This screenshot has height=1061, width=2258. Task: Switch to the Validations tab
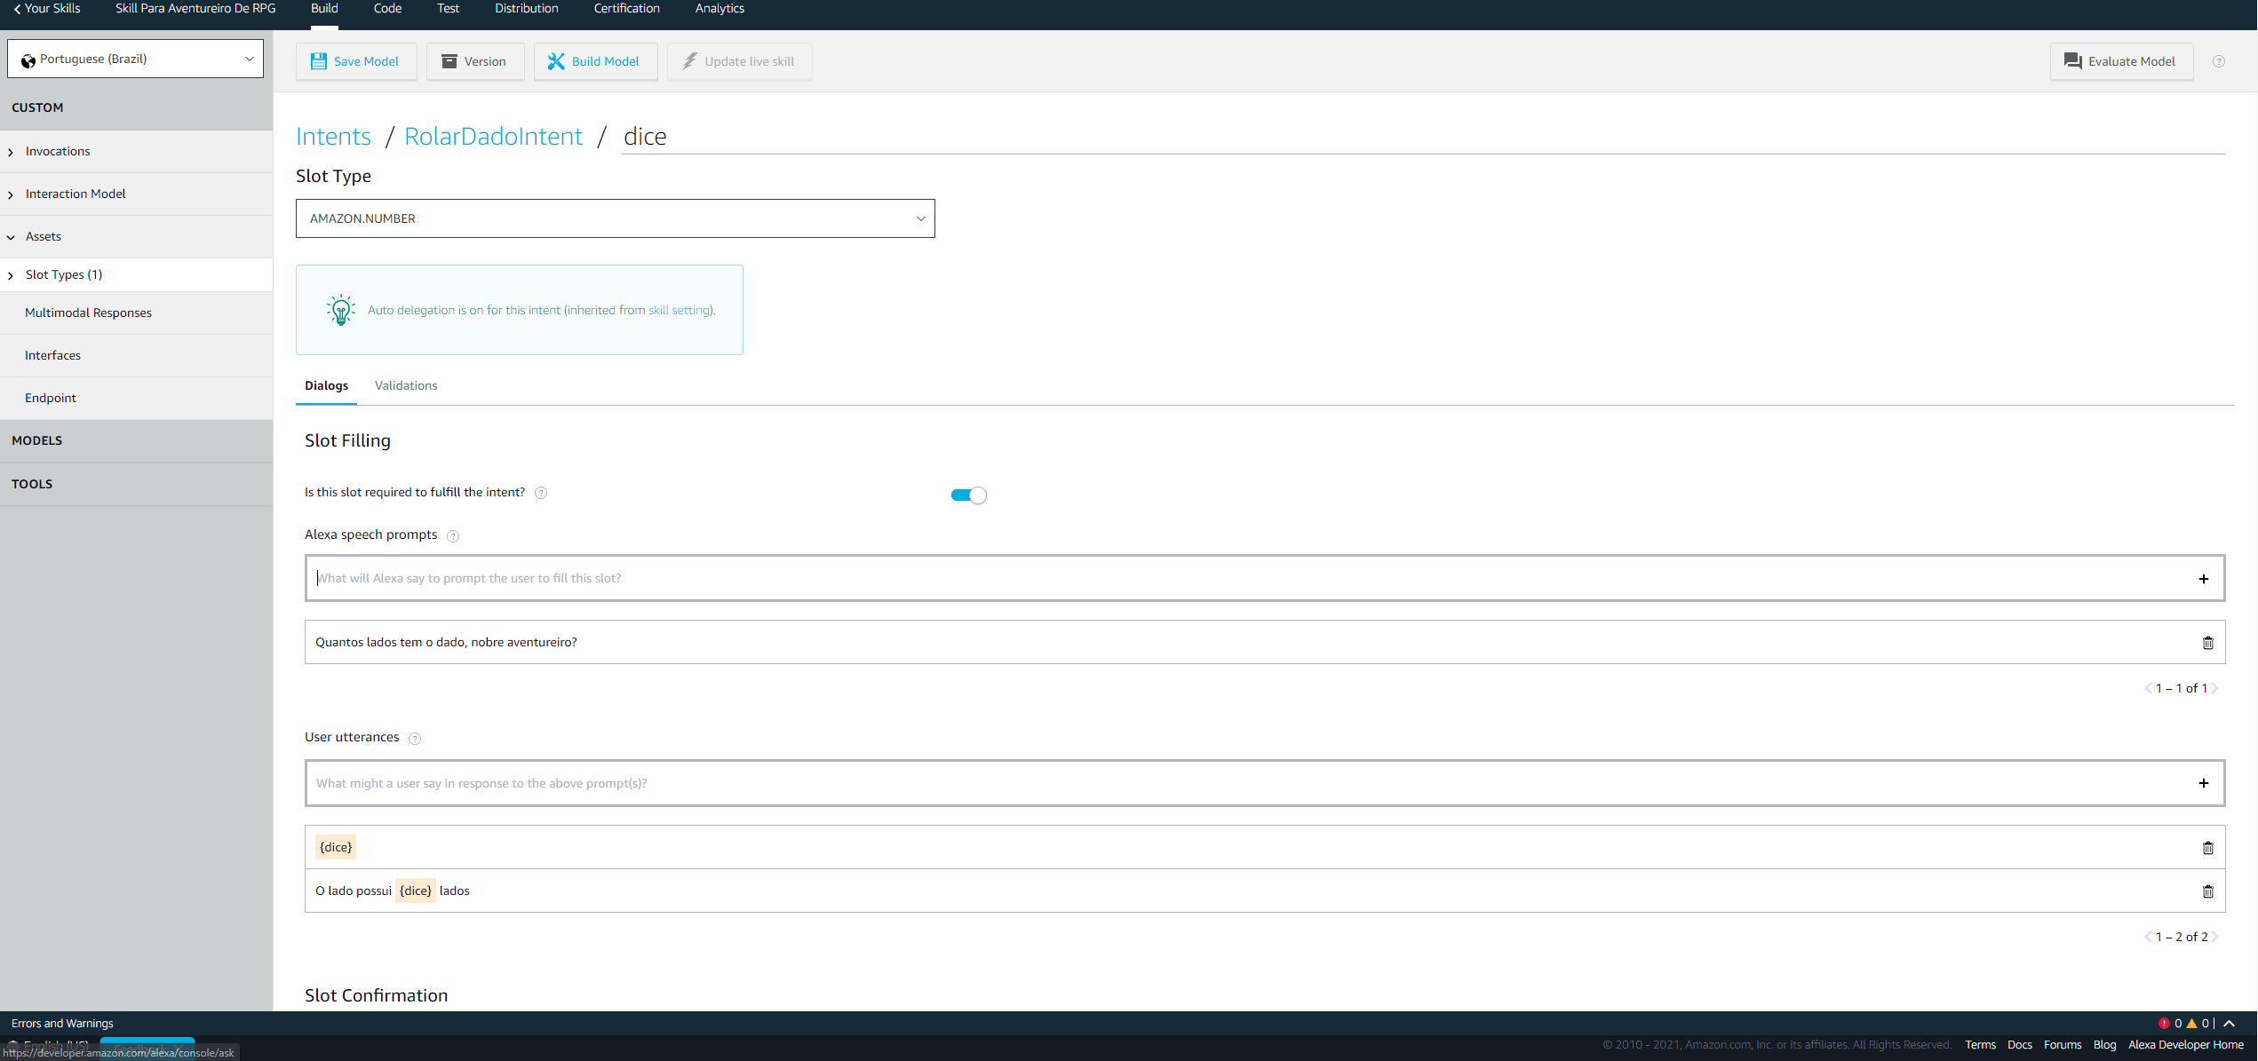[406, 385]
